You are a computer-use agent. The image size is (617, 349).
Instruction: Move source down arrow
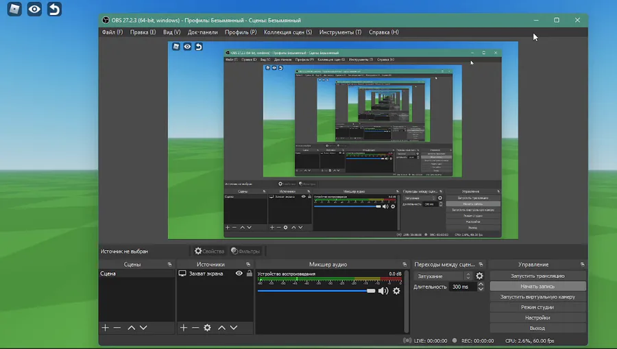(x=234, y=327)
